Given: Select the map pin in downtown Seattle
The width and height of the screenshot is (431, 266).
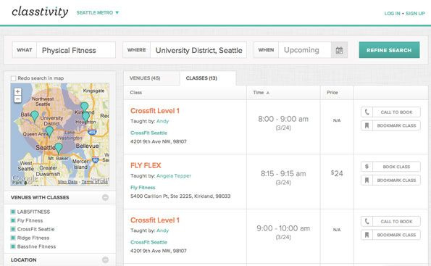Looking at the screenshot, I should [58, 149].
